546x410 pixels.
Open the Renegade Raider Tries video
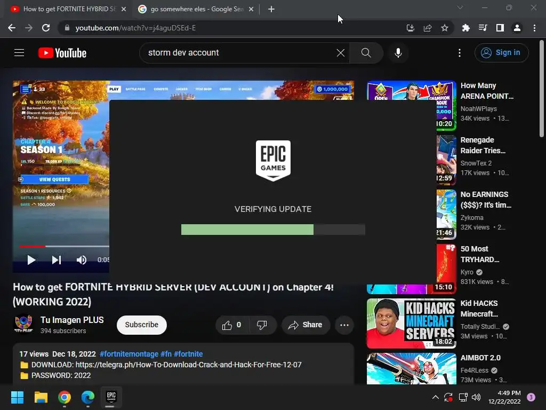pyautogui.click(x=483, y=145)
